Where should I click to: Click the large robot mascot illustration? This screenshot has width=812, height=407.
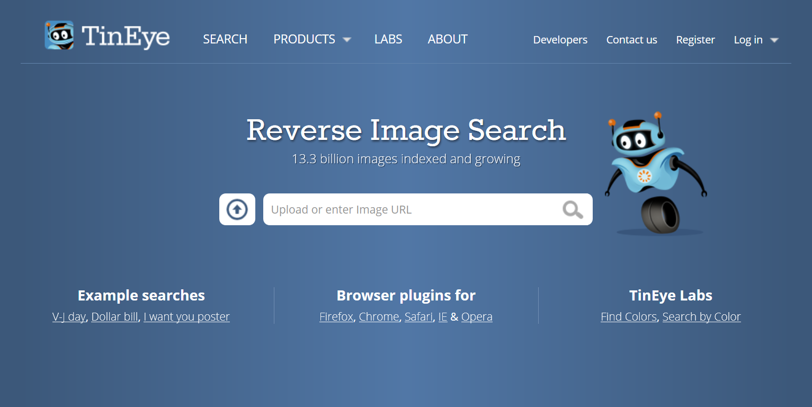[656, 174]
